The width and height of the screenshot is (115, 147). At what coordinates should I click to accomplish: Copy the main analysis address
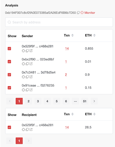(78, 13)
